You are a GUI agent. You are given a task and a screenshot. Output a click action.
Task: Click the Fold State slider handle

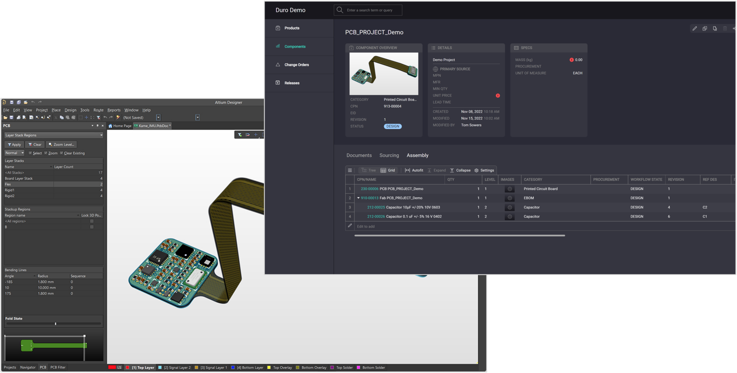click(x=55, y=324)
